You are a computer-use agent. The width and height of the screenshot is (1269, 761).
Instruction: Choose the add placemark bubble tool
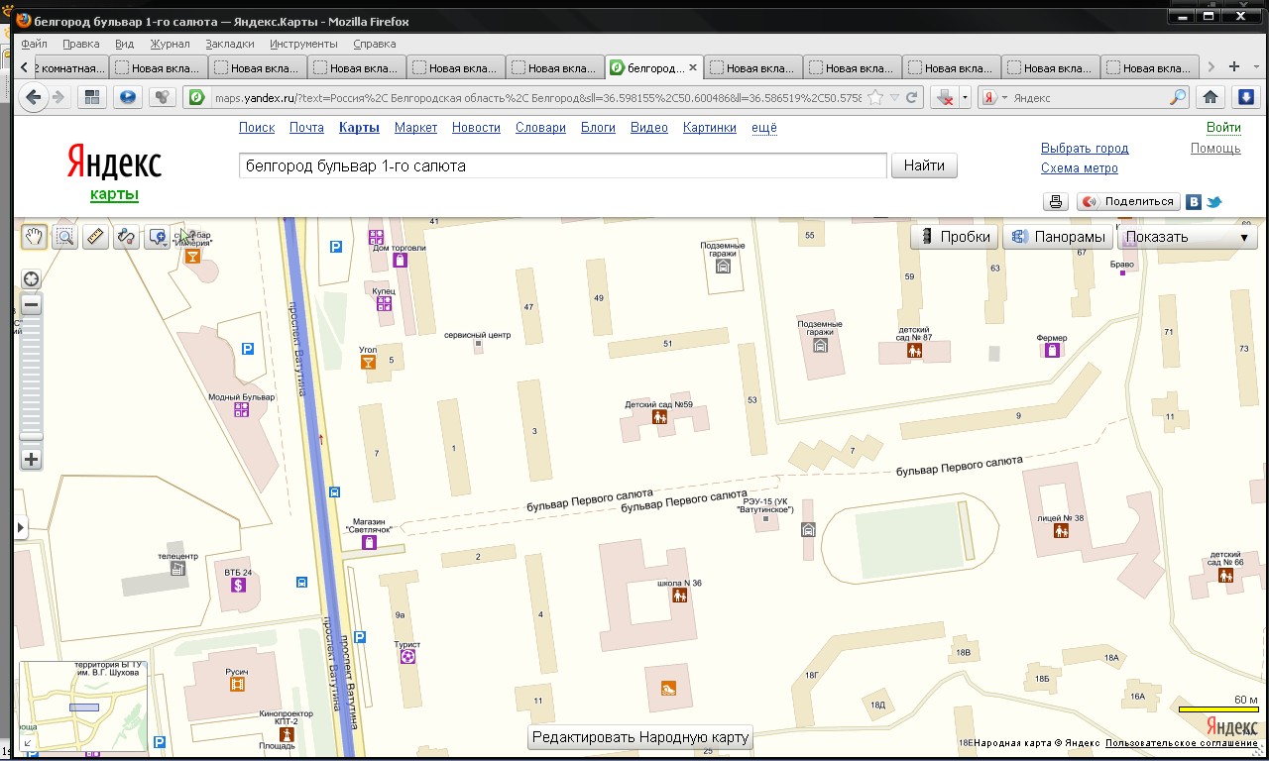pyautogui.click(x=157, y=237)
